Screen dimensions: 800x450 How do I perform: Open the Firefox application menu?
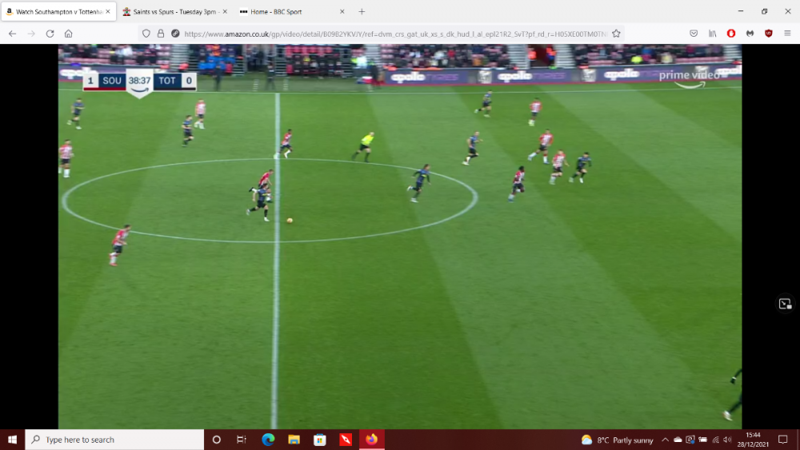point(787,34)
